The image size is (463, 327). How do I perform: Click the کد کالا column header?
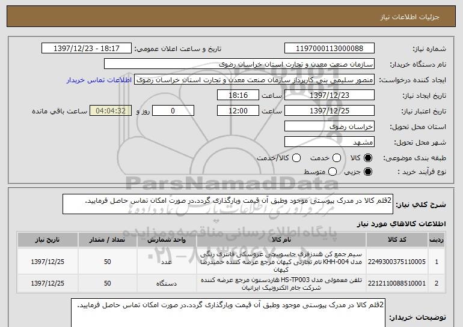(x=397, y=239)
